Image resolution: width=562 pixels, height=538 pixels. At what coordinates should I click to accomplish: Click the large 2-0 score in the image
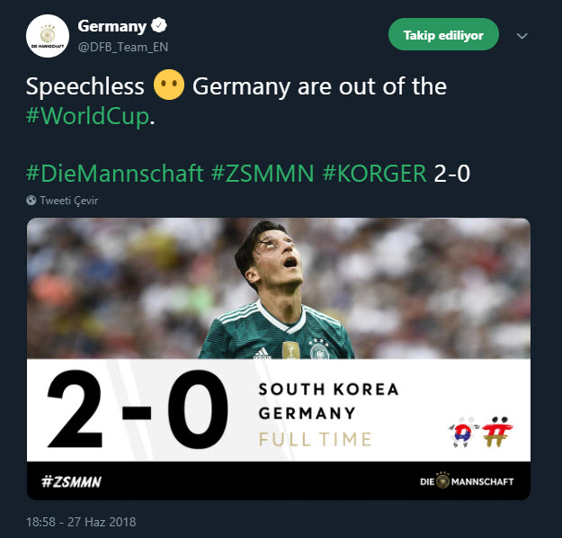[x=135, y=411]
